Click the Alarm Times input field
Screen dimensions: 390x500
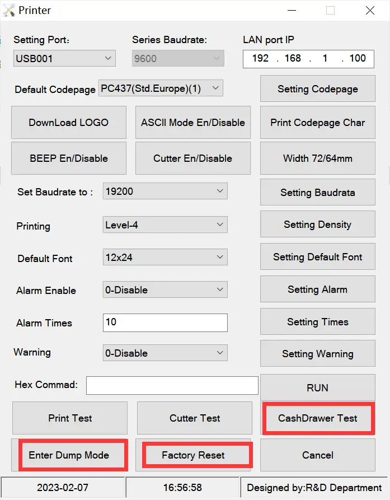pyautogui.click(x=165, y=323)
